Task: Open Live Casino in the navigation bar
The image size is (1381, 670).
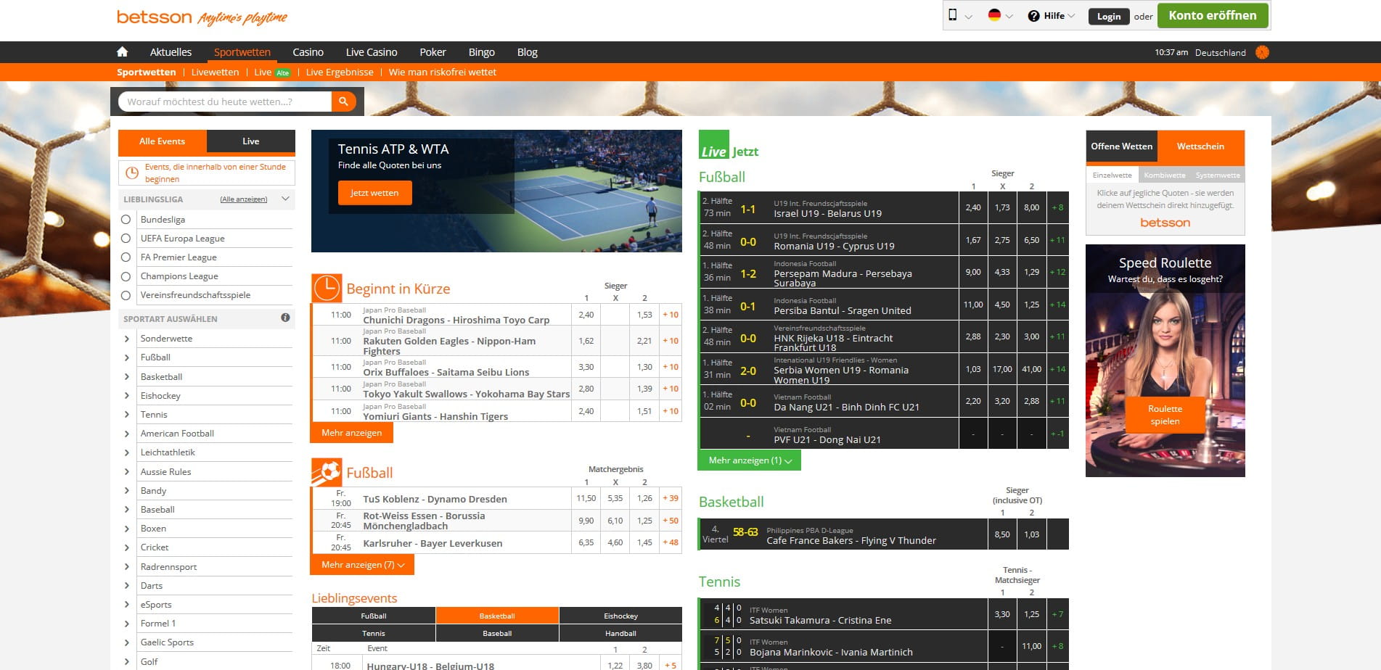Action: click(x=372, y=52)
